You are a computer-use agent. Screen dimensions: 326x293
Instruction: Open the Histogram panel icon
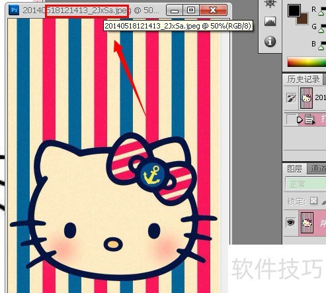point(270,21)
